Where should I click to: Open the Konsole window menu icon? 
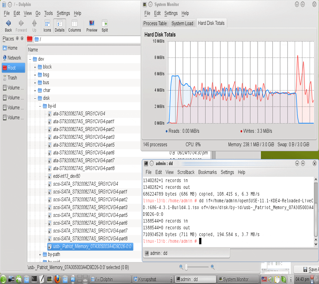(146, 163)
